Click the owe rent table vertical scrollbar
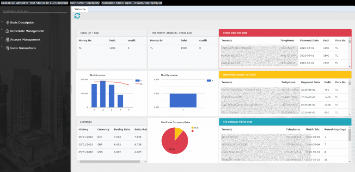This screenshot has width=355, height=172. tap(349, 42)
